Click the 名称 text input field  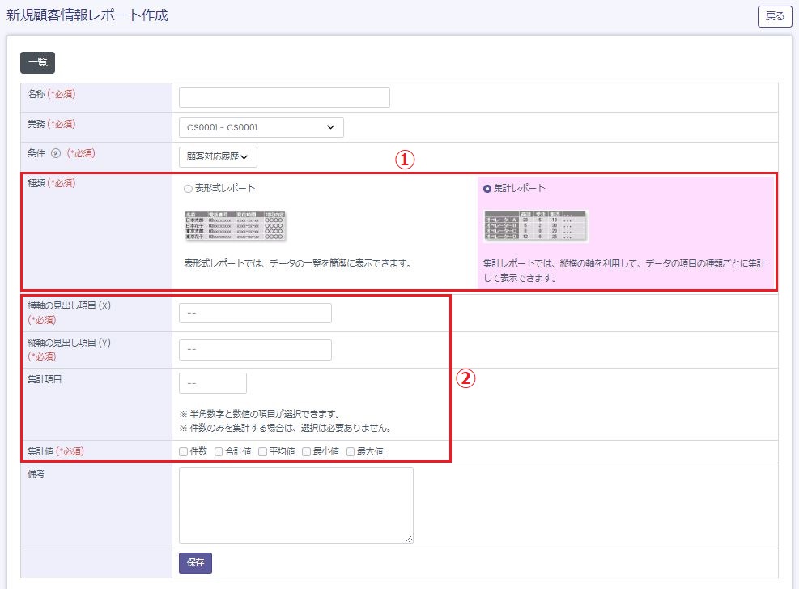point(284,97)
